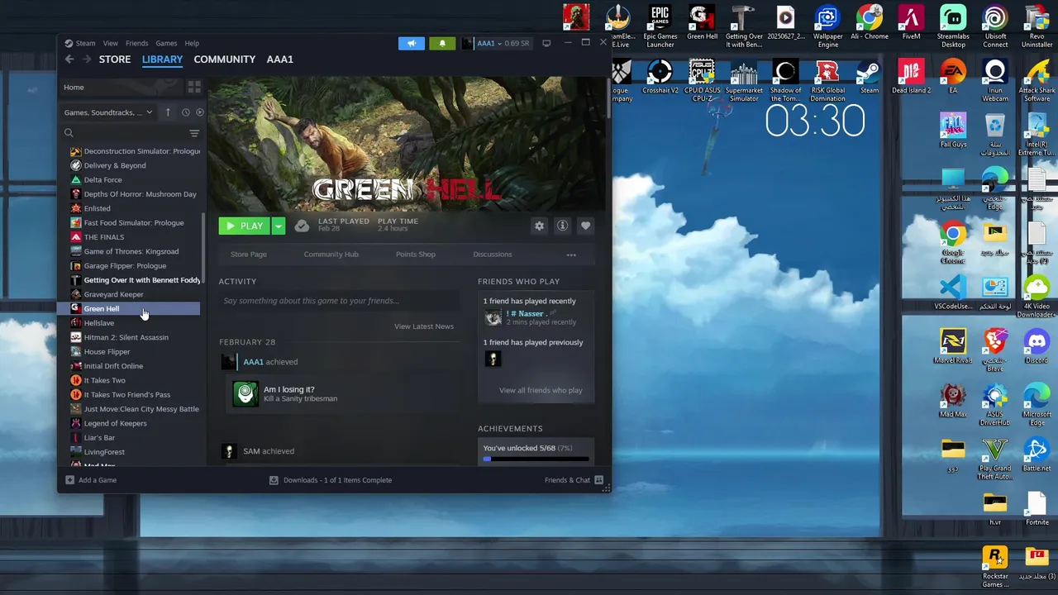Click the Am I losing it? achievement icon

(245, 394)
